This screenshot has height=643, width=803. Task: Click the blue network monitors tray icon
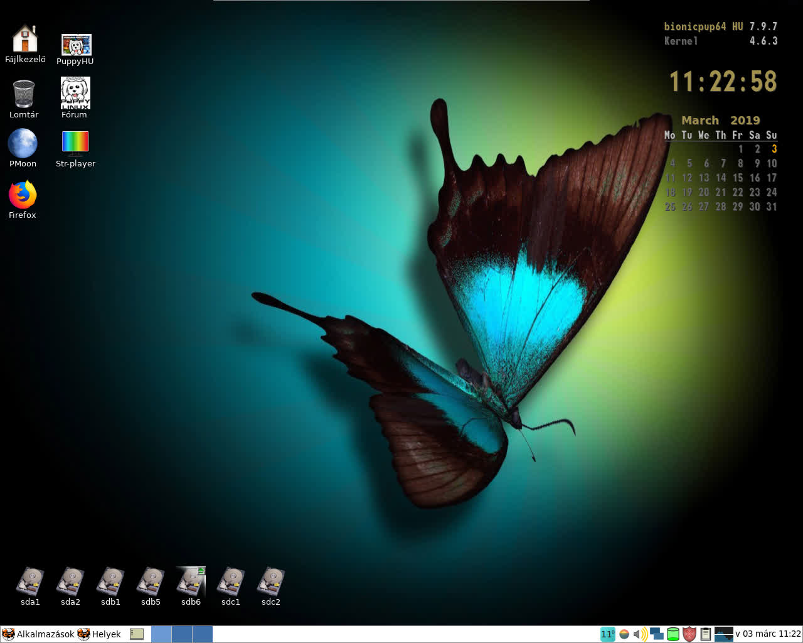point(657,634)
